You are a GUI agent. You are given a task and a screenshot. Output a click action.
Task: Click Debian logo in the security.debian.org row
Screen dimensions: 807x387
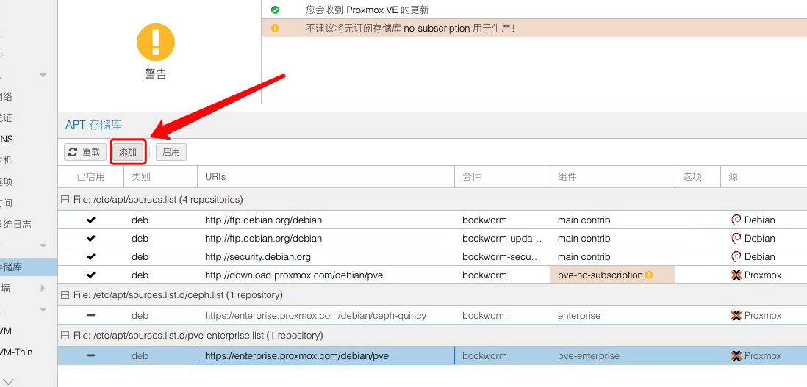click(736, 256)
